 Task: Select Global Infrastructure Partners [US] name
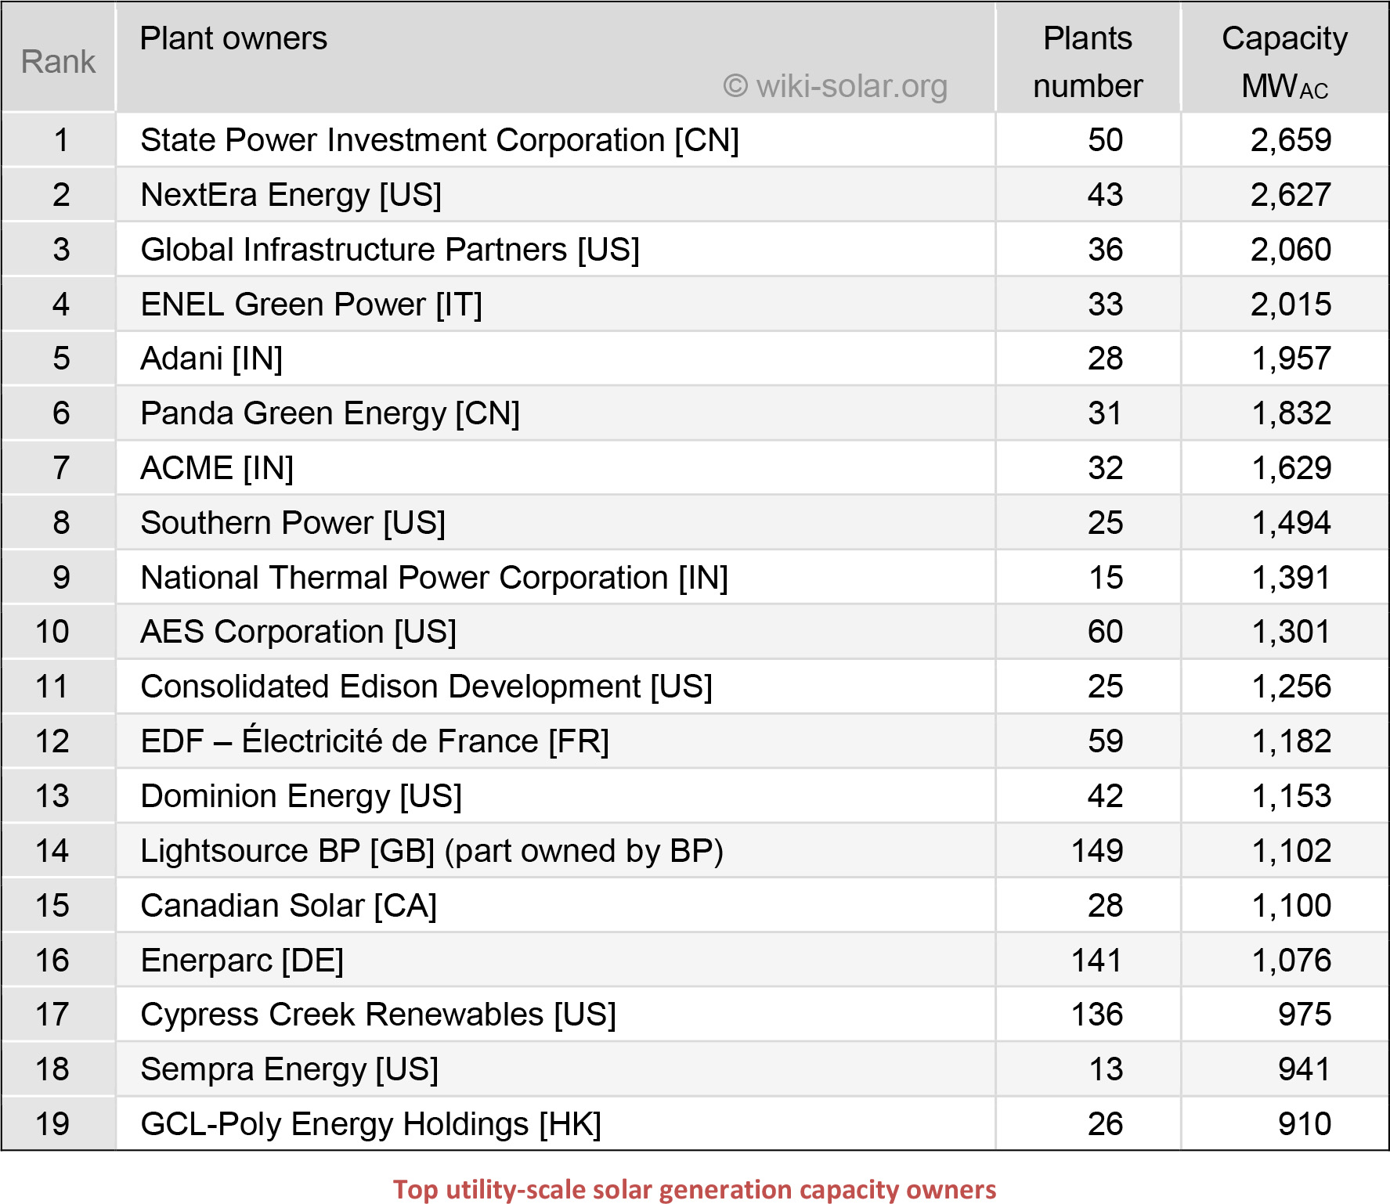[390, 250]
